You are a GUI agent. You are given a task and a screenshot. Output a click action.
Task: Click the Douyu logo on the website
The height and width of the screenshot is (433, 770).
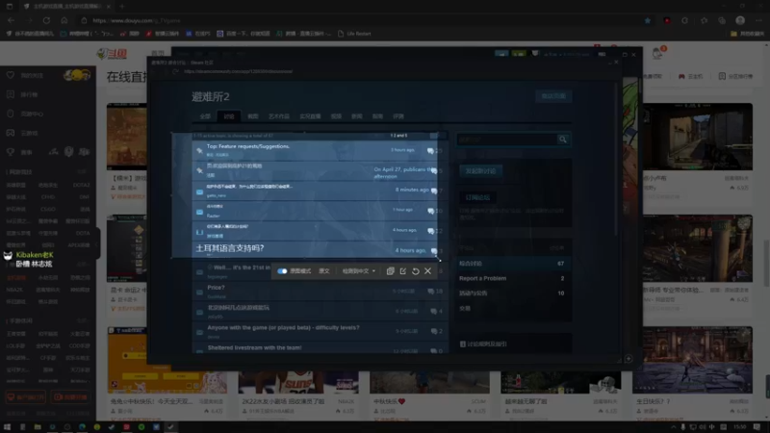(112, 54)
